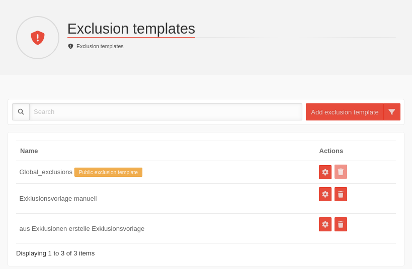
Task: Follow the Exclusion templates breadcrumb link
Action: (100, 46)
